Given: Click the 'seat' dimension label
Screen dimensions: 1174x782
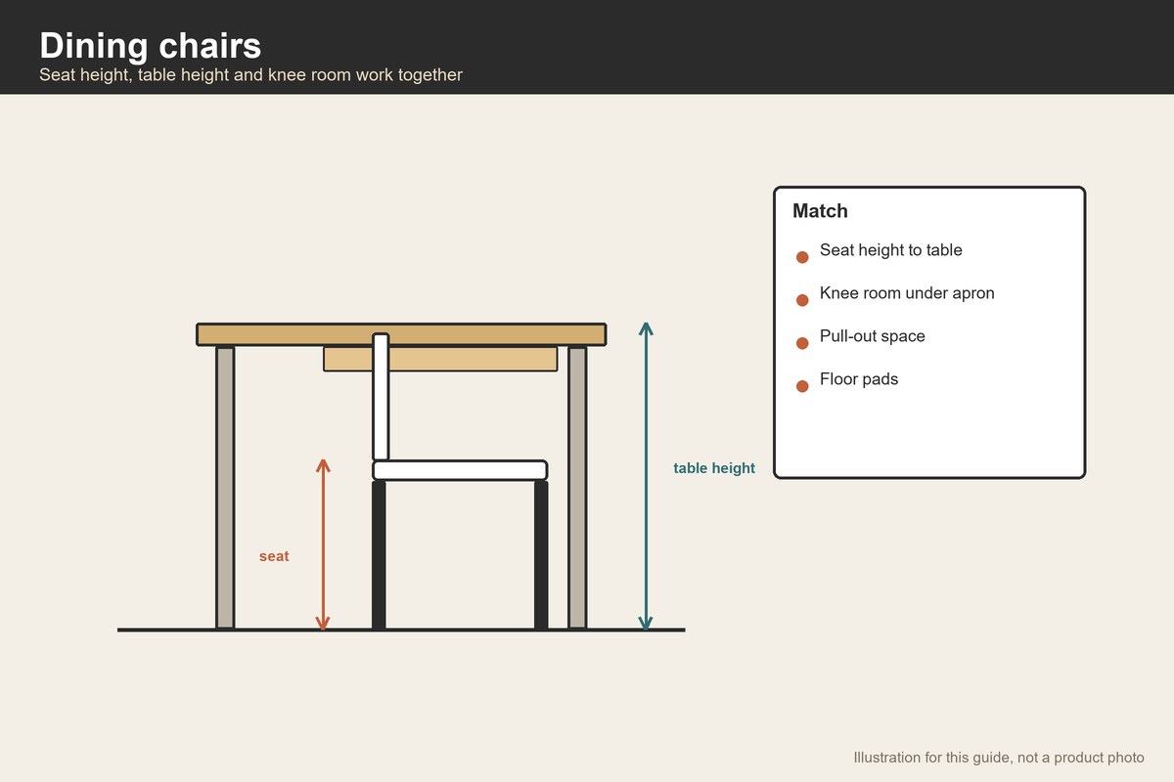Looking at the screenshot, I should pos(274,556).
